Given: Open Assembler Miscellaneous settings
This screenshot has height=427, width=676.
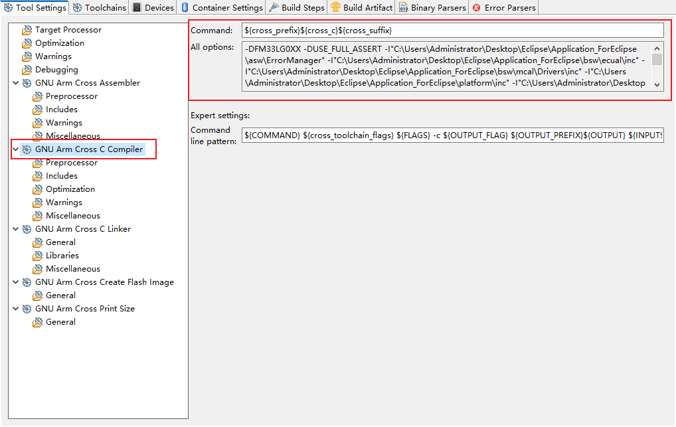Looking at the screenshot, I should click(x=73, y=136).
